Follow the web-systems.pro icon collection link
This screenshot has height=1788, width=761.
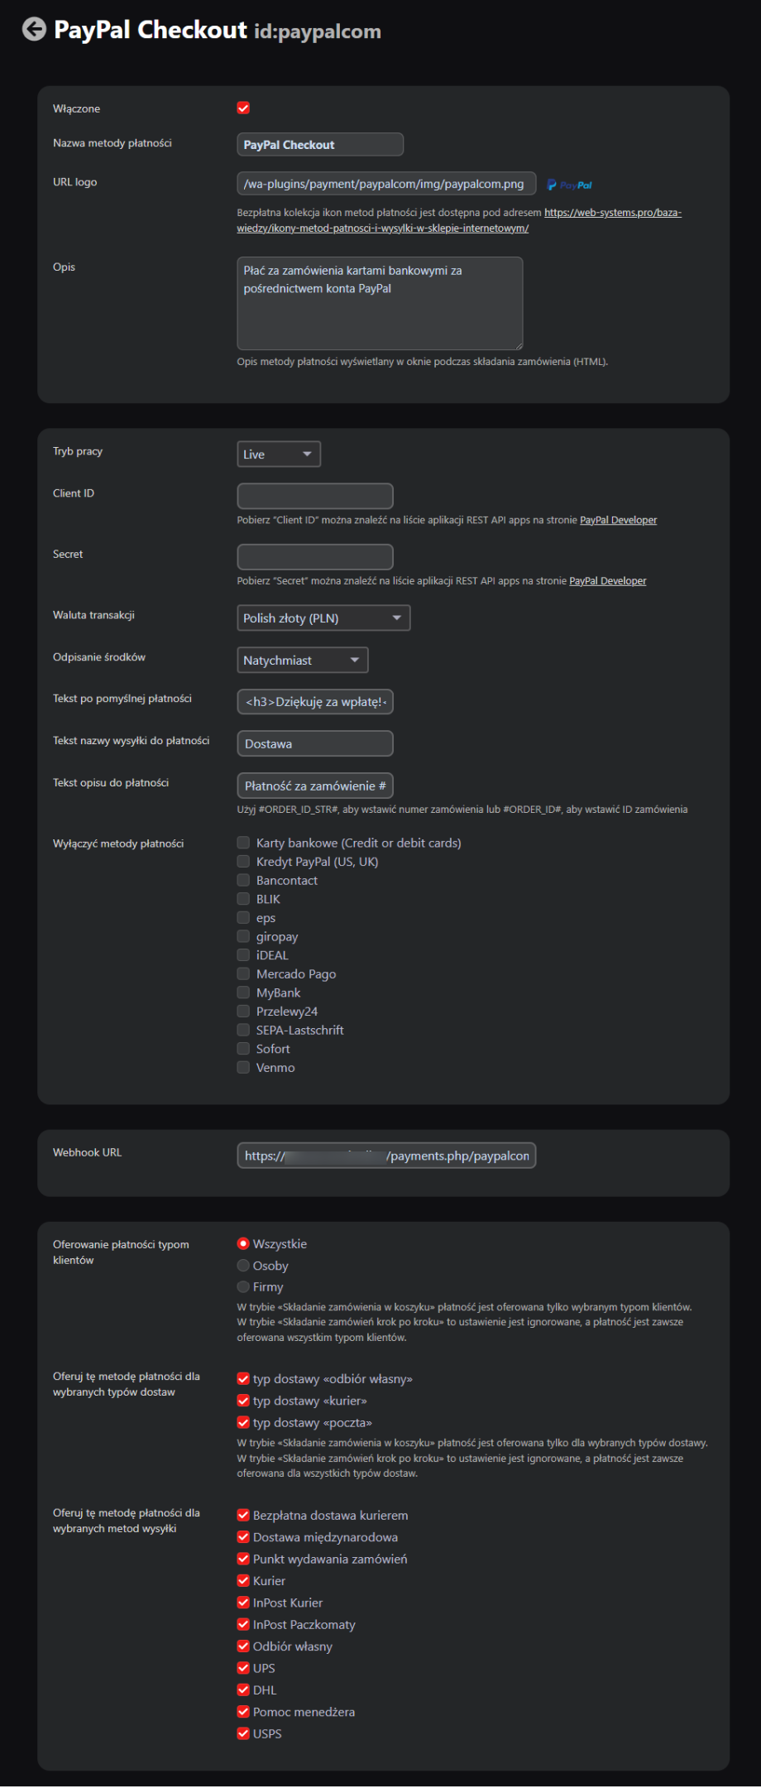pyautogui.click(x=612, y=213)
